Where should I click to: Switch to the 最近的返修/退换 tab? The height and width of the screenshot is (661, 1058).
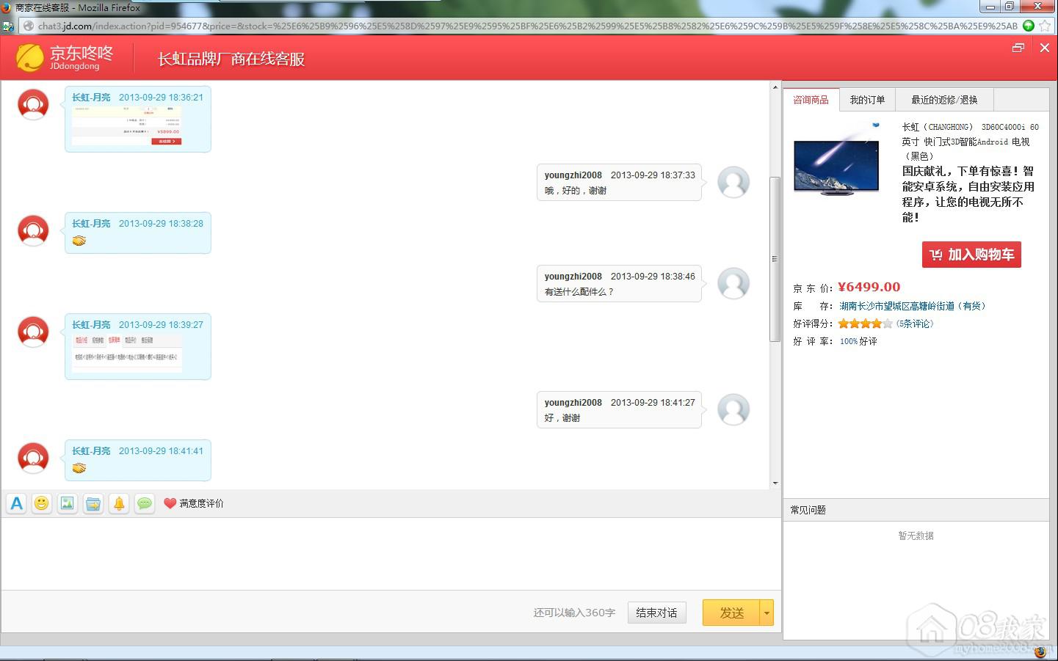pyautogui.click(x=944, y=100)
